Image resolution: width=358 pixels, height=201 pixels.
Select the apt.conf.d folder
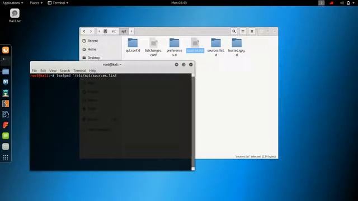pyautogui.click(x=133, y=45)
